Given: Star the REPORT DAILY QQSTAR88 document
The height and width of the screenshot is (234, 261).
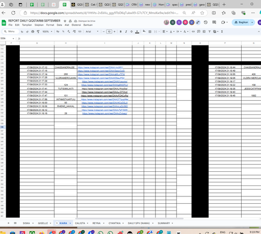Looking at the screenshot, I should coord(65,21).
